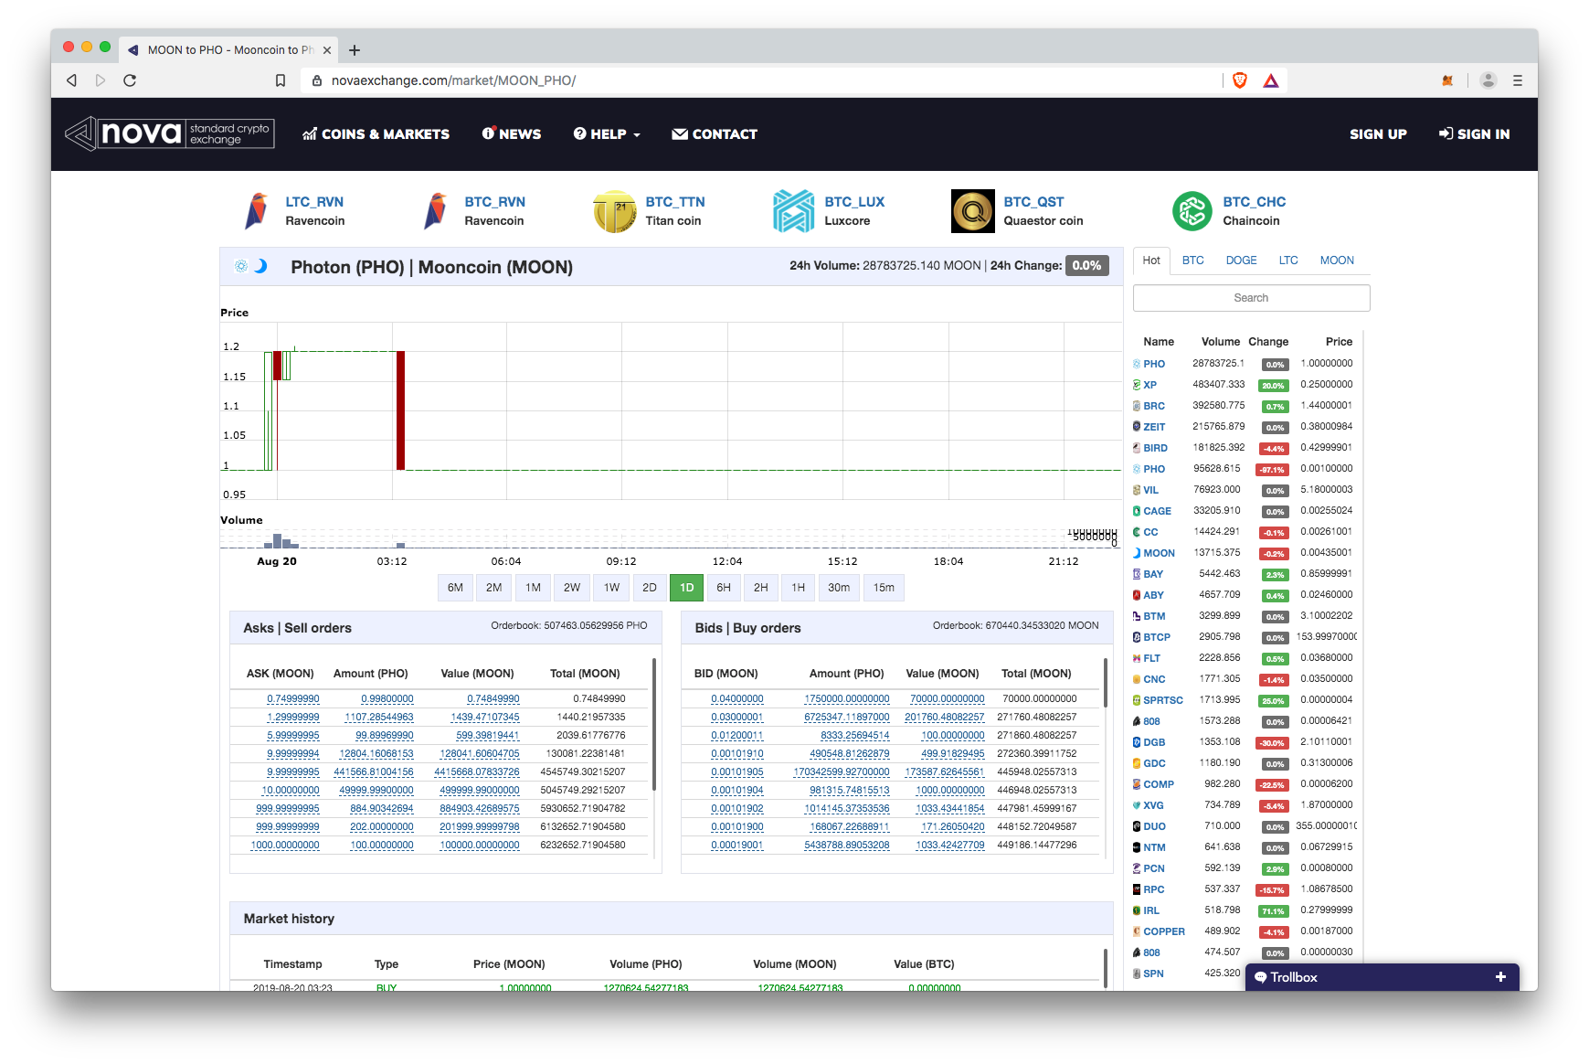
Task: Click ask price 0.74999990
Action: [293, 699]
